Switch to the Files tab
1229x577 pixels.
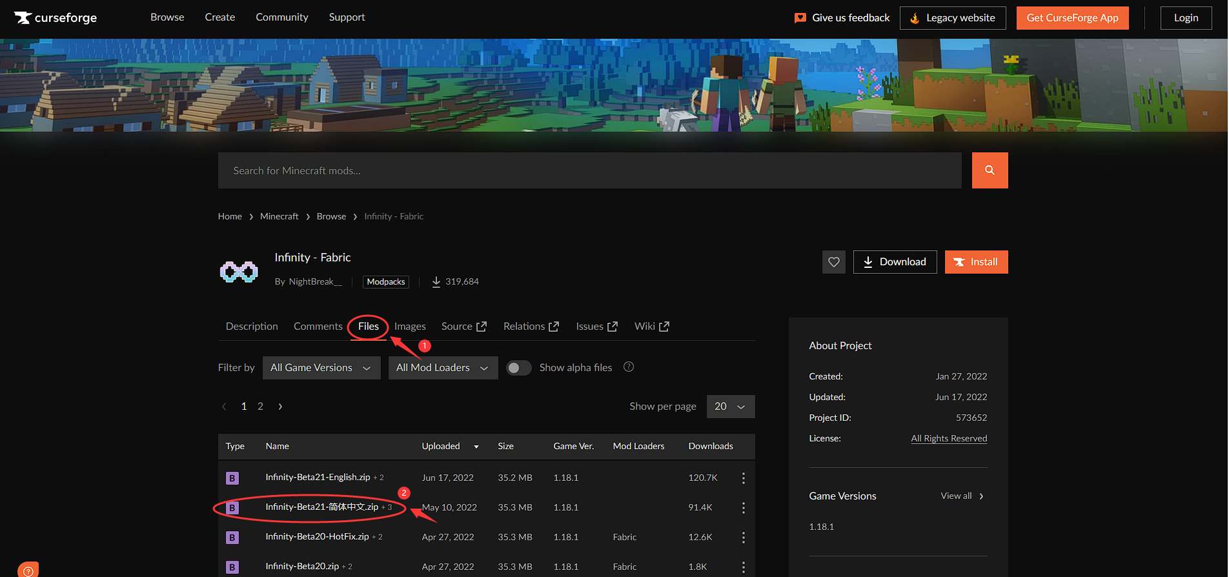point(369,327)
